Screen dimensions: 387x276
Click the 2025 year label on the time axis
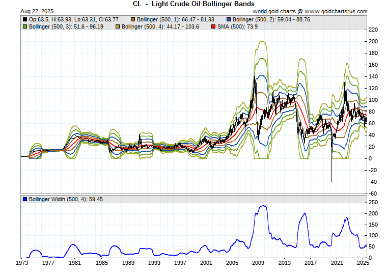(x=363, y=263)
